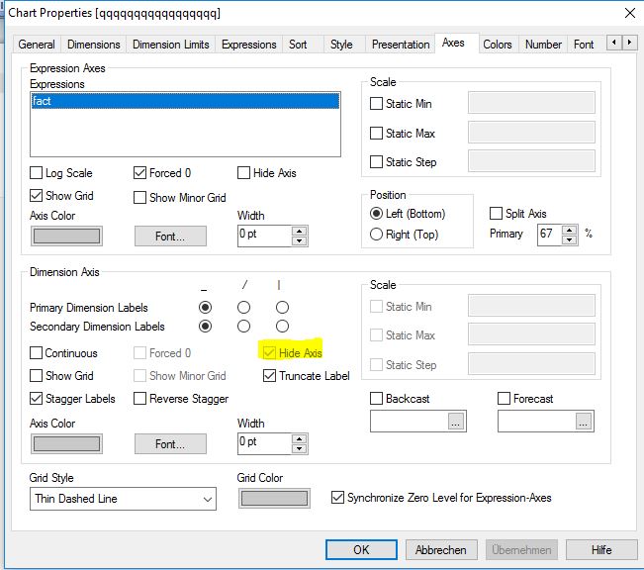Switch to the Colors tab
The image size is (644, 570).
(498, 45)
